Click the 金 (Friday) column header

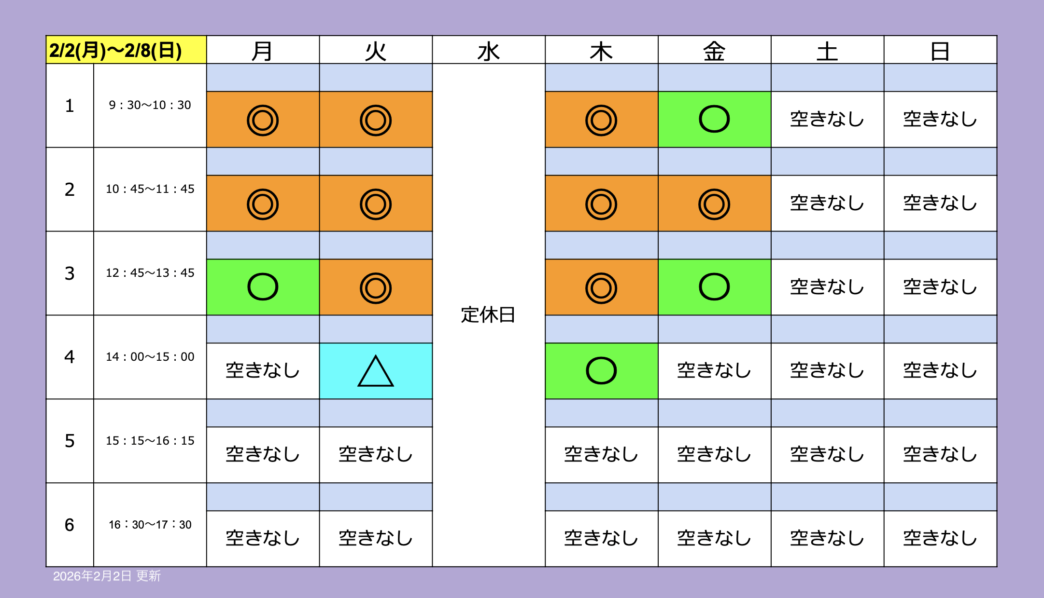tap(714, 50)
